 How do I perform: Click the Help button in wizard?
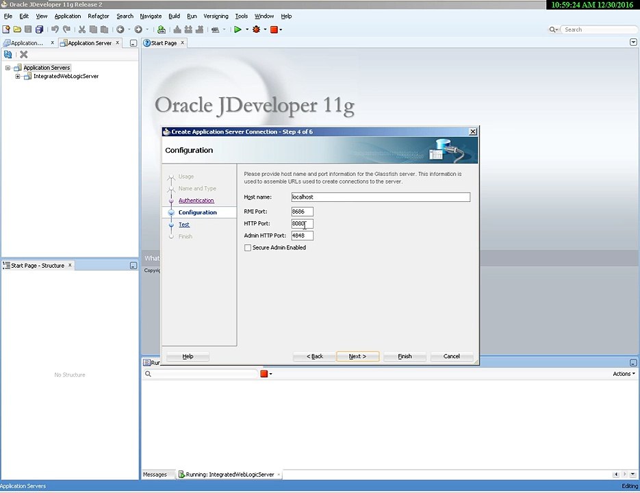(x=188, y=357)
